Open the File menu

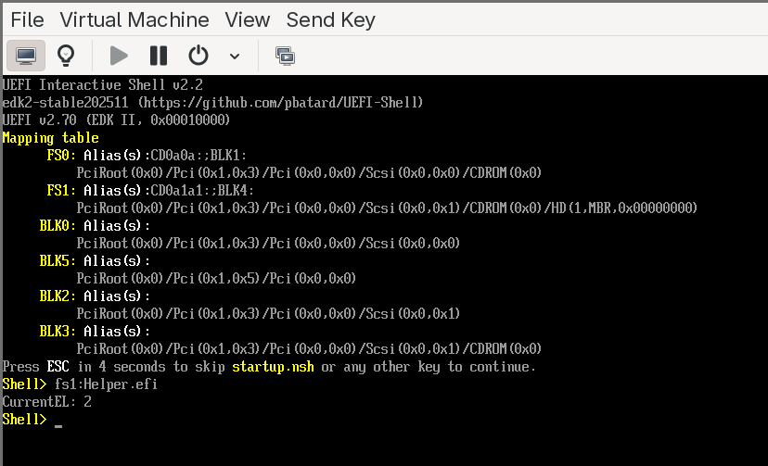27,19
